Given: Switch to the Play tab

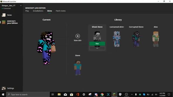Looking at the screenshot, I should 27,11.
